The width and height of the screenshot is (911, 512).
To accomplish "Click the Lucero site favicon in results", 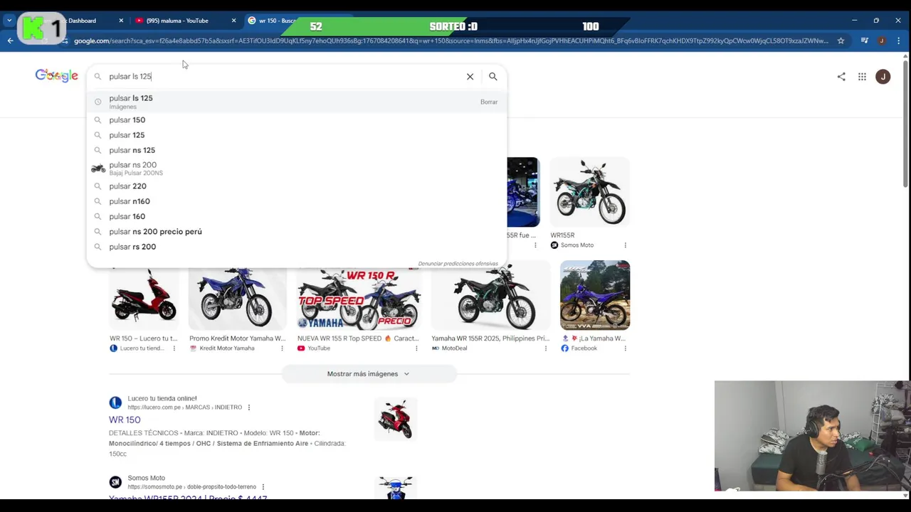I will [x=115, y=402].
